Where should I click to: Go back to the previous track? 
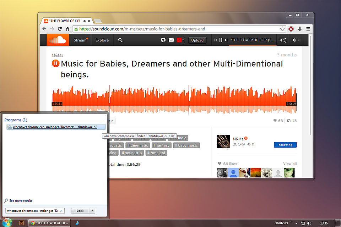[x=216, y=40]
